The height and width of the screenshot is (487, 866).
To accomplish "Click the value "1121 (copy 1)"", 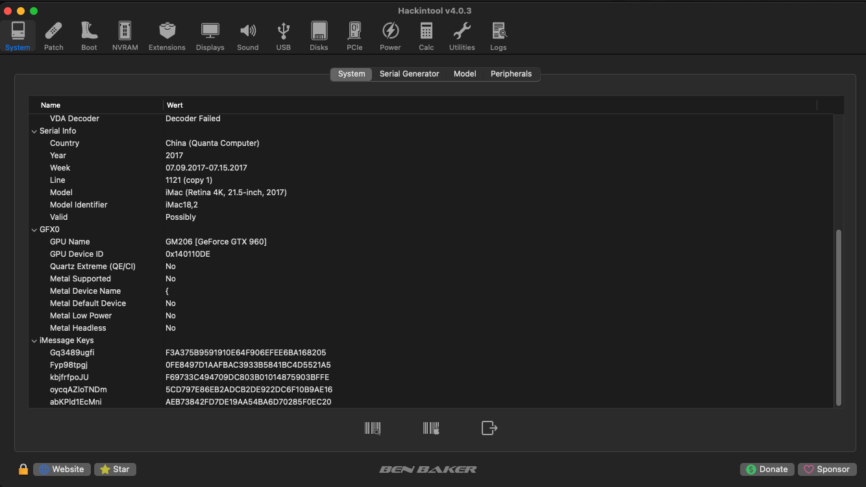I will tap(189, 180).
